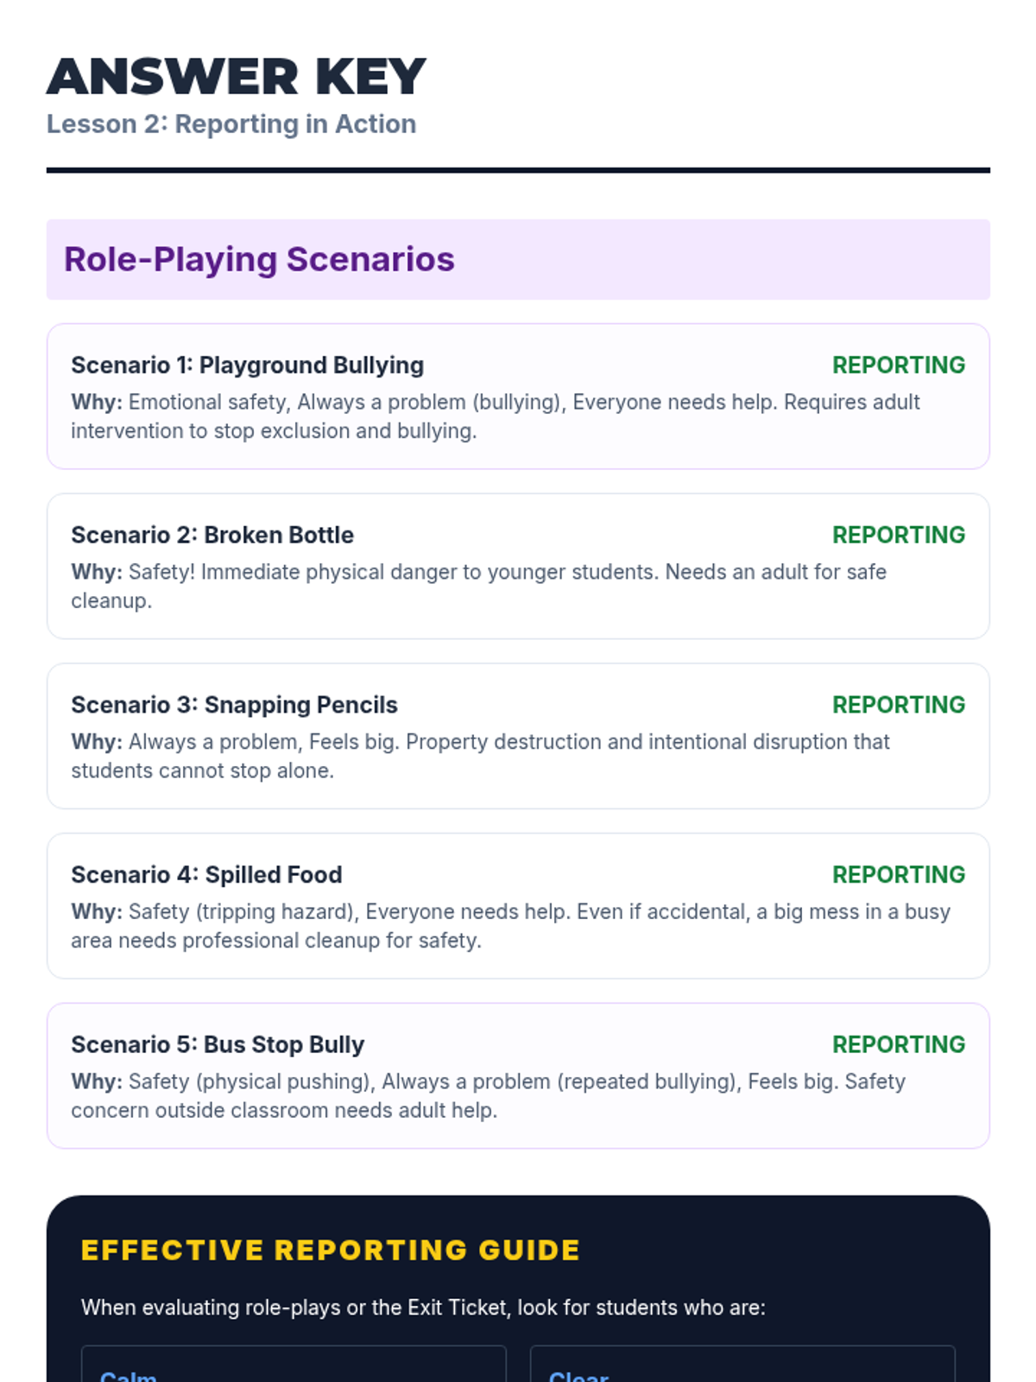Click the ANSWER KEY title
The width and height of the screenshot is (1036, 1382).
236,76
